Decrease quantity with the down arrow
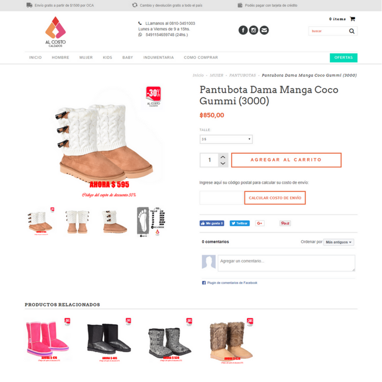382x382 pixels. coord(223,163)
